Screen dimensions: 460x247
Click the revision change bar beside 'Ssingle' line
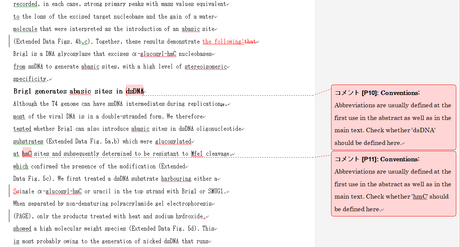9,191
